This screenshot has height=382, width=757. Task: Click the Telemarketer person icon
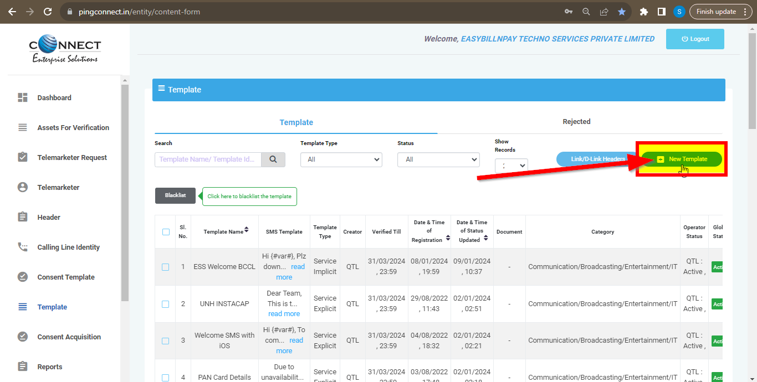[x=23, y=187]
